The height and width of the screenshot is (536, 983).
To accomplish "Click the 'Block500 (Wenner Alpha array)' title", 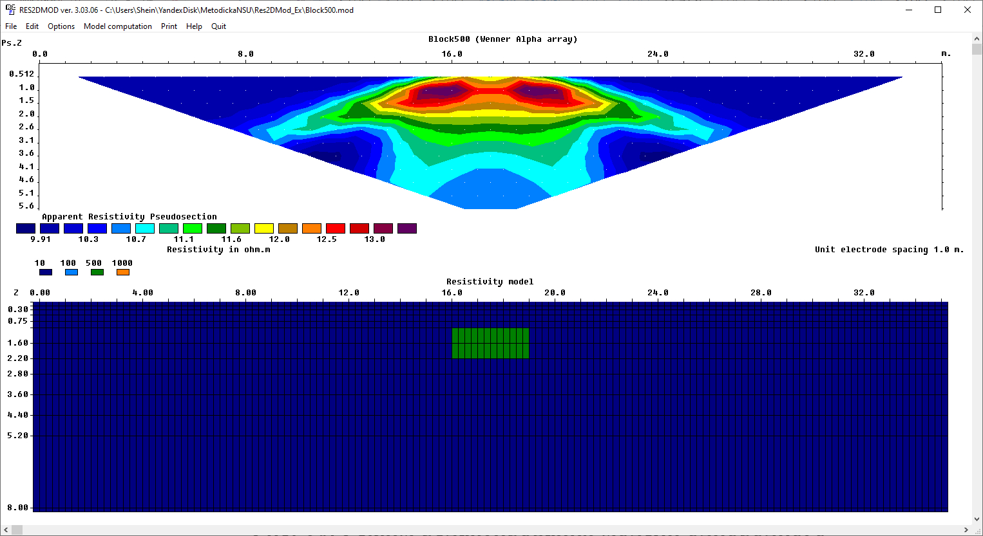I will click(x=503, y=39).
